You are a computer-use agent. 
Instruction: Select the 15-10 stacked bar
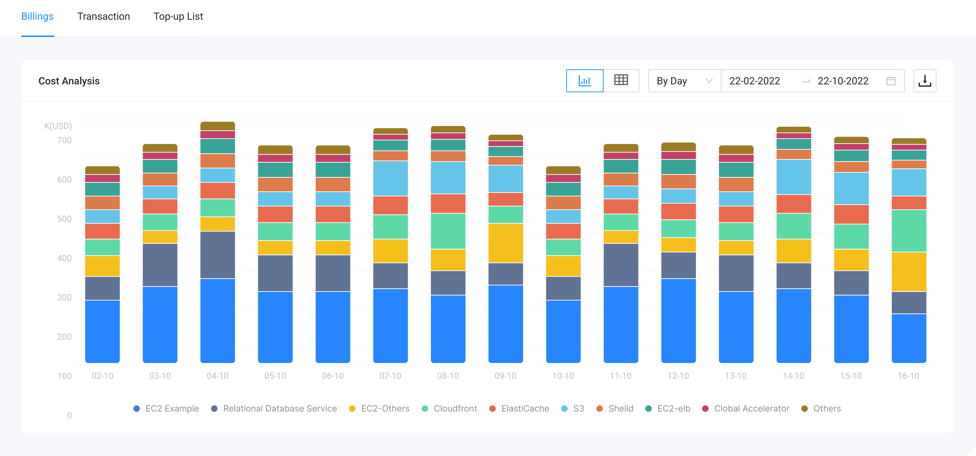tap(851, 250)
